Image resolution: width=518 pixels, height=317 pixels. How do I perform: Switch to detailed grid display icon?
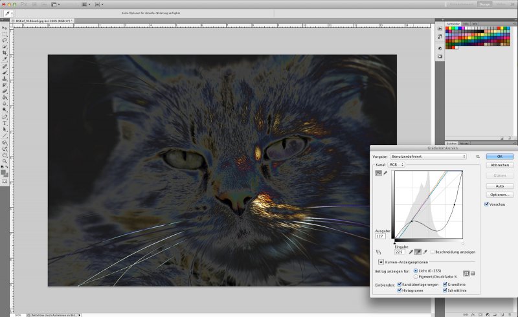click(x=473, y=274)
